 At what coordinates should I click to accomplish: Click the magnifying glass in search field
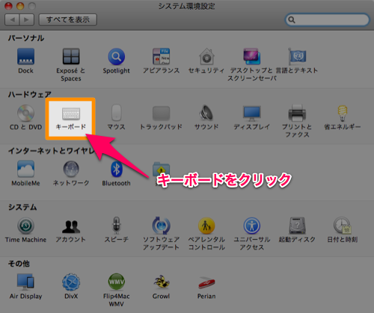click(x=291, y=19)
